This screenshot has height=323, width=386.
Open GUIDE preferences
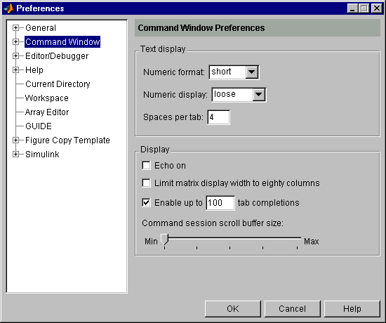(39, 126)
